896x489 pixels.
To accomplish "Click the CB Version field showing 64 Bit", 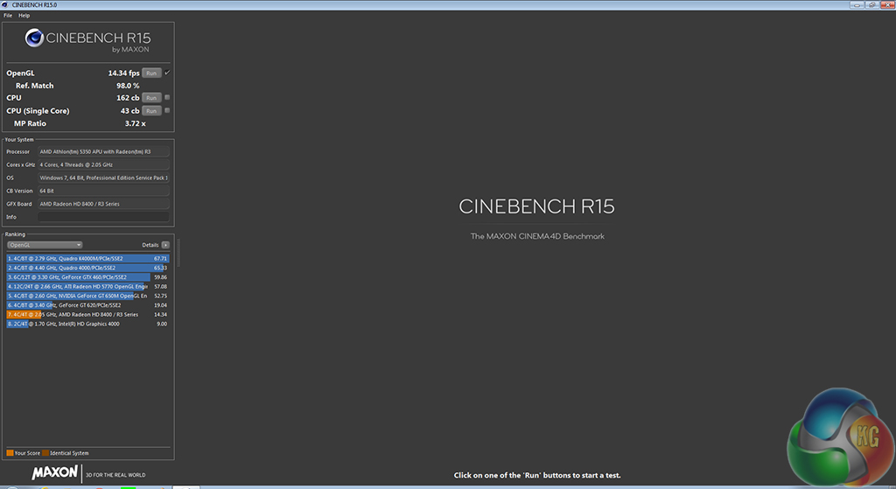I will pos(103,191).
